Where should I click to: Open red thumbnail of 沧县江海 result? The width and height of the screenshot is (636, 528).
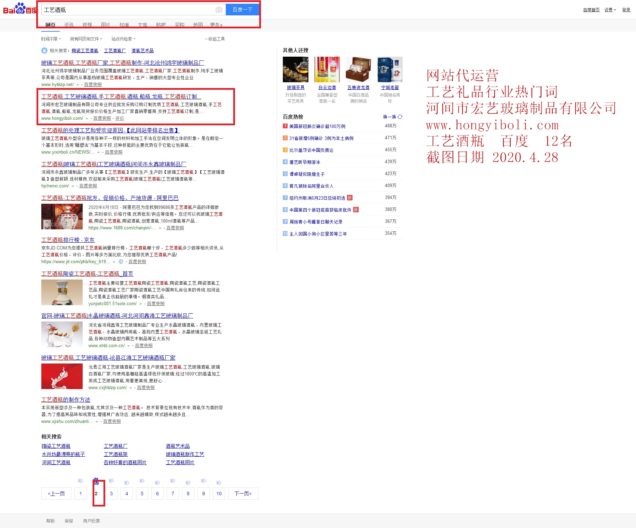(62, 376)
